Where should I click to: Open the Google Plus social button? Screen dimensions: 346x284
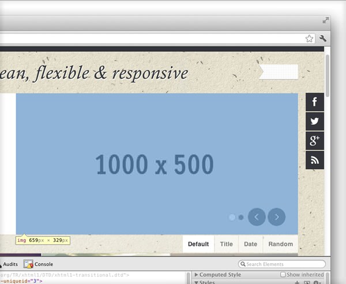[315, 141]
